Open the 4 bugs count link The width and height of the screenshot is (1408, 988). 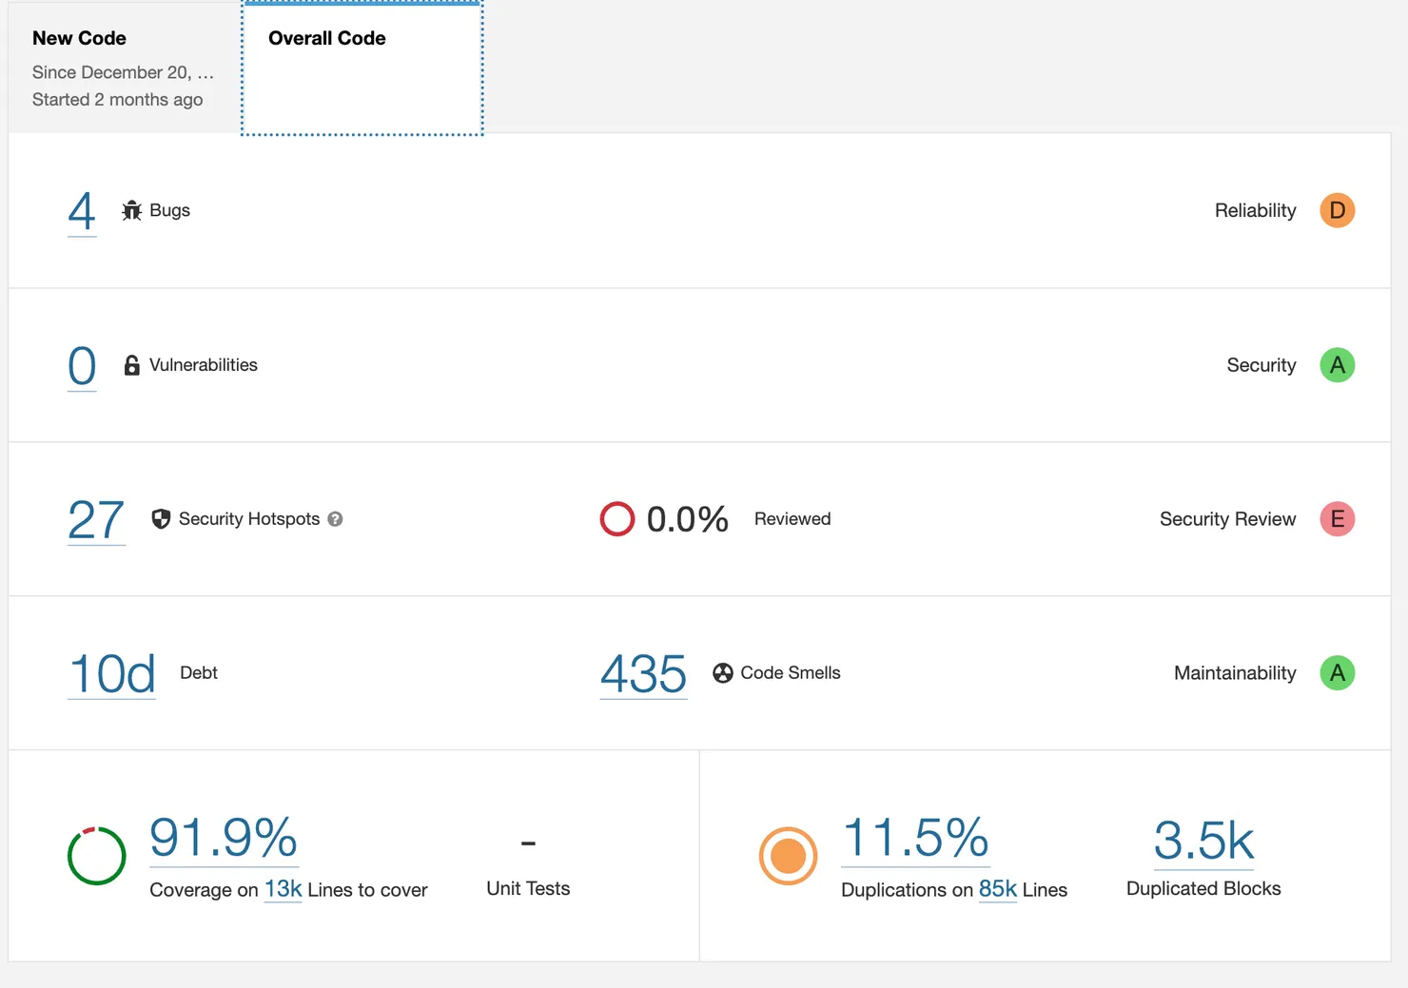tap(82, 211)
